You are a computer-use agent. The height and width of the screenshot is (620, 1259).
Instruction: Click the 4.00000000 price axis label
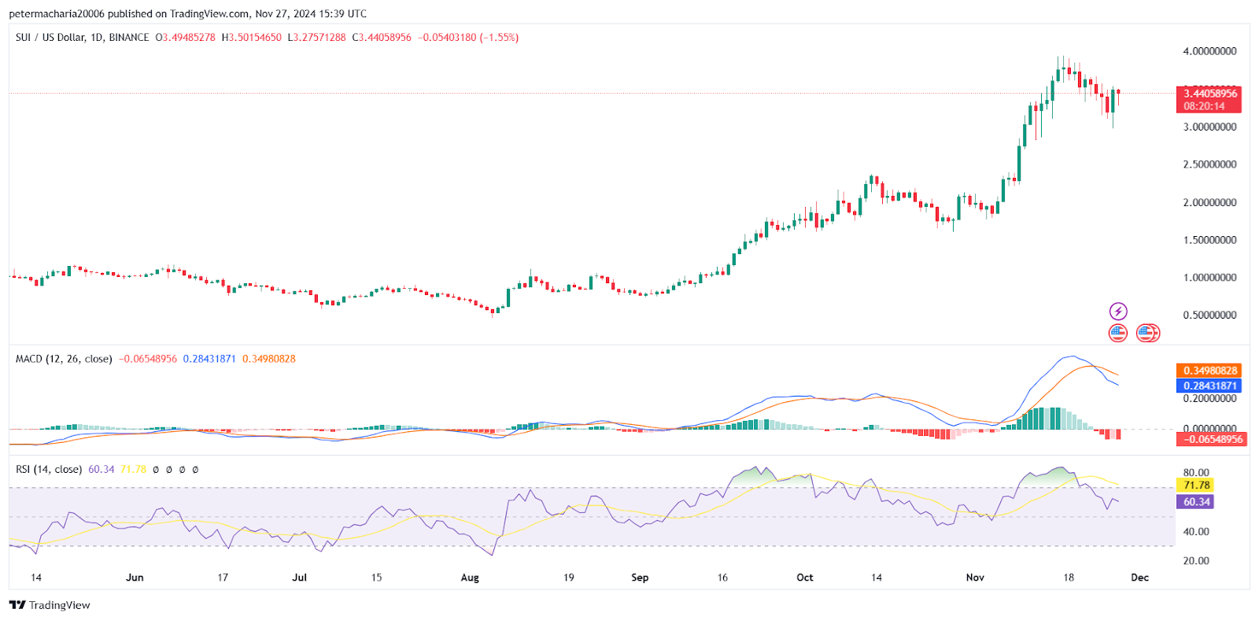[1209, 51]
